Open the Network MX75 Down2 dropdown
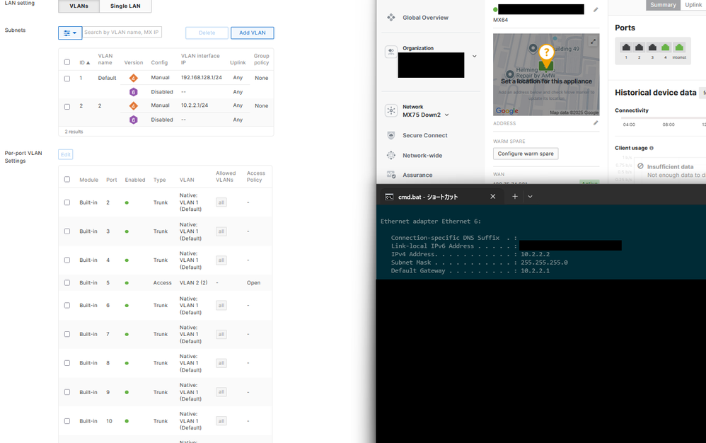Image resolution: width=706 pixels, height=443 pixels. point(446,115)
